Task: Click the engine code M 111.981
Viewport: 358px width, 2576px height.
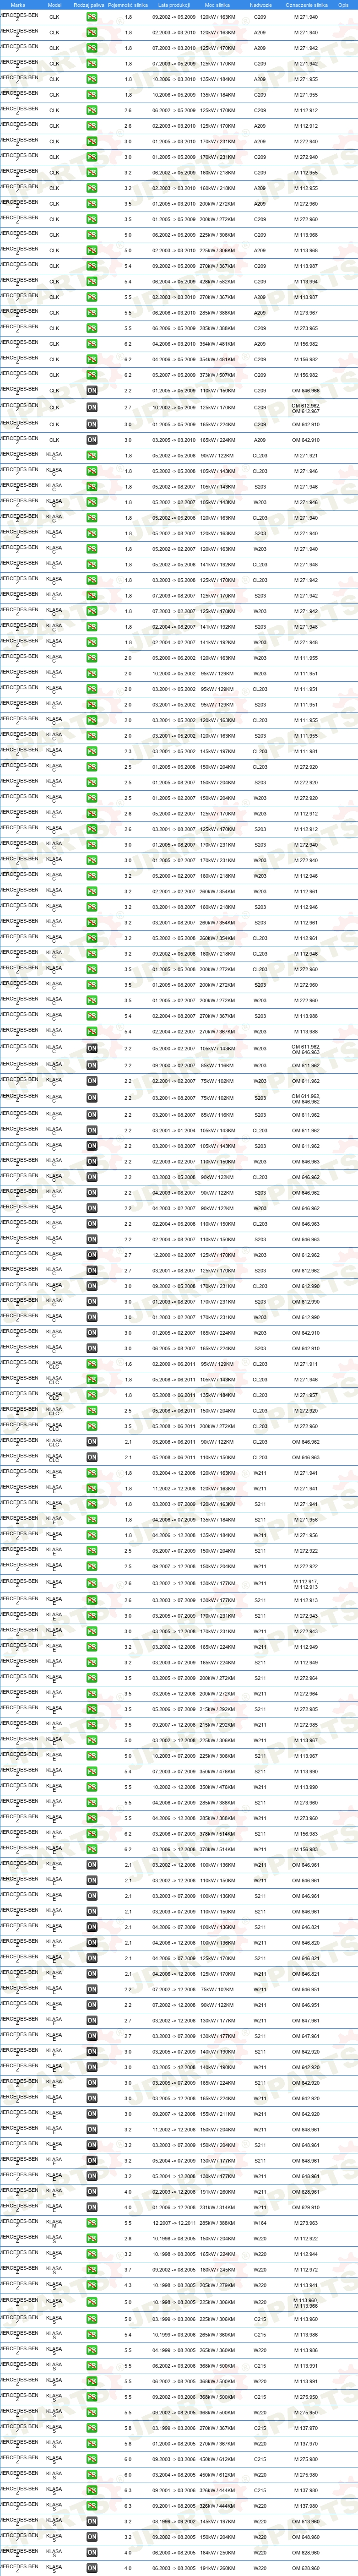Action: (x=306, y=751)
